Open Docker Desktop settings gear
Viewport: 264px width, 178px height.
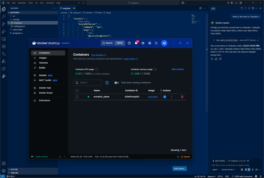click(x=149, y=43)
